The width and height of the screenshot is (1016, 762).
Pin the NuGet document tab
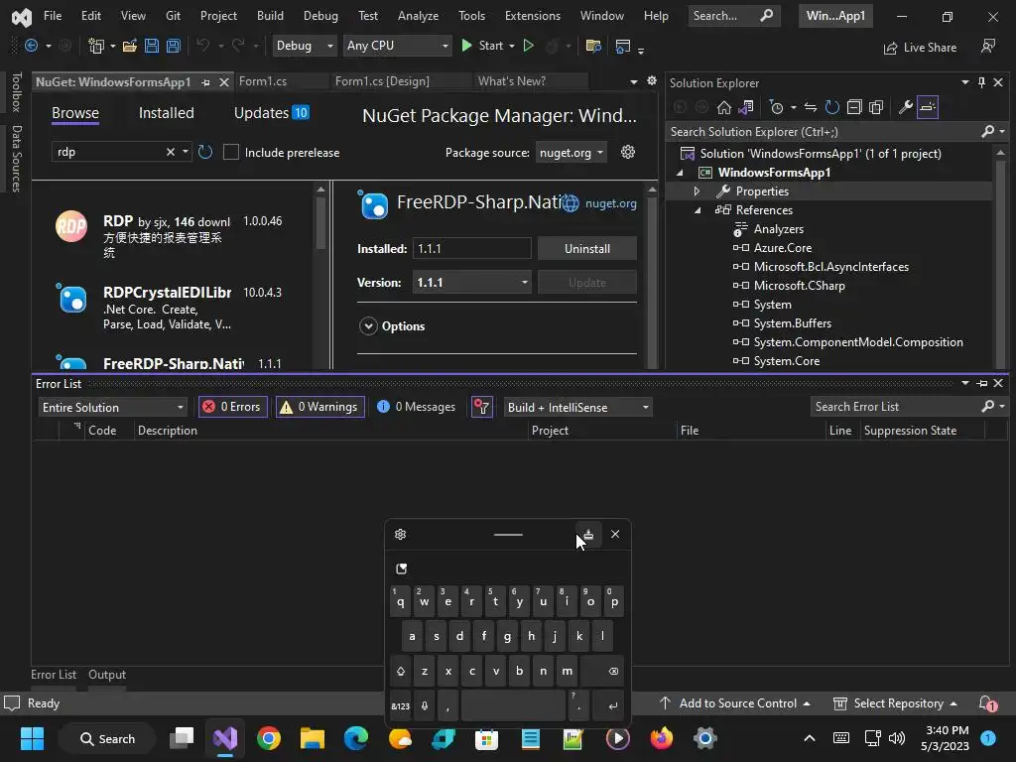205,82
